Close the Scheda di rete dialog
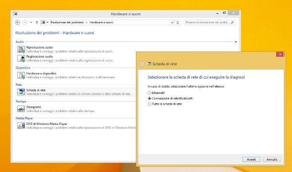Screen dimensions: 292x172 coord(280,54)
